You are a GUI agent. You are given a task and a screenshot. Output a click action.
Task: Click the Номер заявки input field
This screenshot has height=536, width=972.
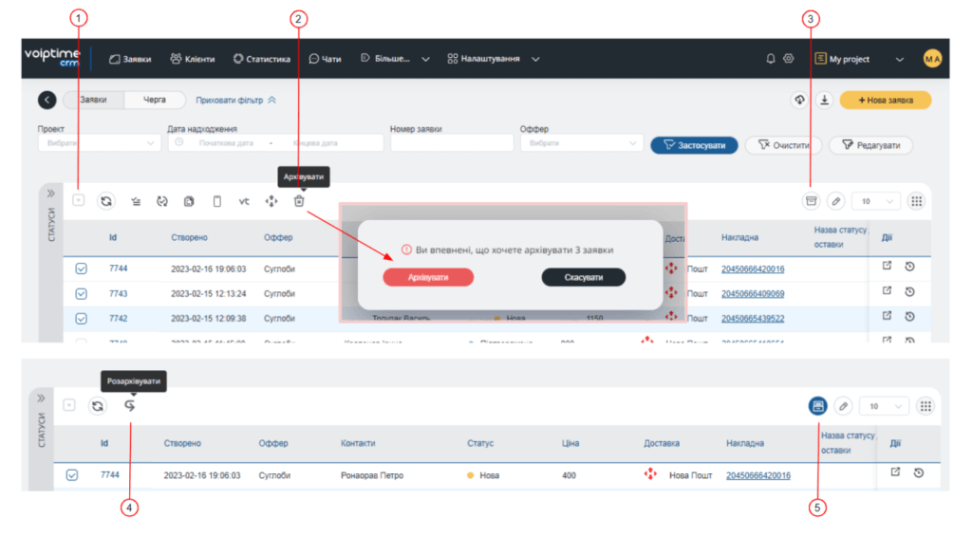click(x=451, y=143)
